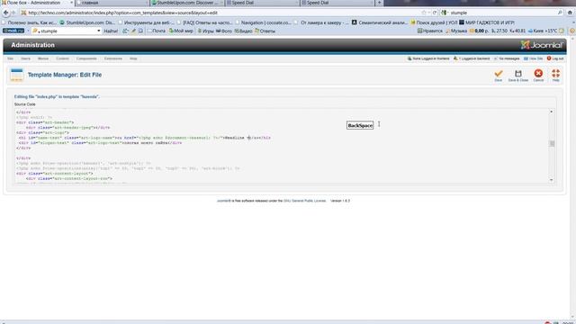This screenshot has height=324, width=576.
Task: Click the Mail.ru logo in the toolbar
Action: pyautogui.click(x=13, y=31)
